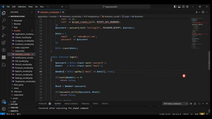The width and height of the screenshot is (212, 119).
Task: Open the Selection menu
Action: pyautogui.click(x=22, y=7)
